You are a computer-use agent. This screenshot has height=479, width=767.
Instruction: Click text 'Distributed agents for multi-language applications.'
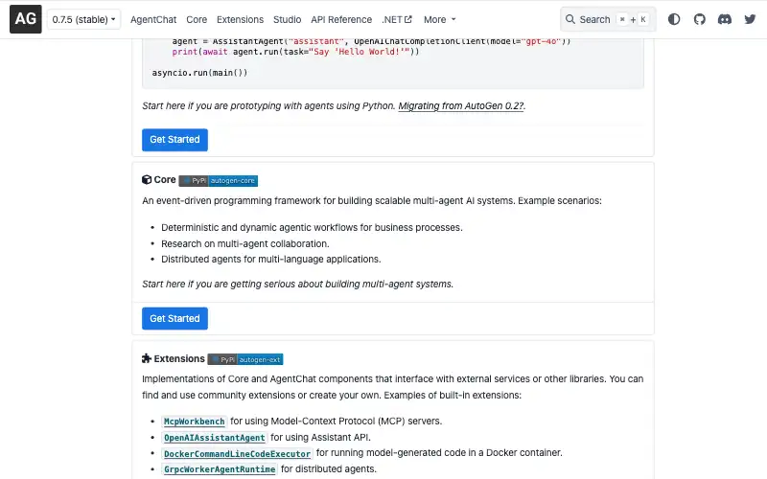click(271, 259)
